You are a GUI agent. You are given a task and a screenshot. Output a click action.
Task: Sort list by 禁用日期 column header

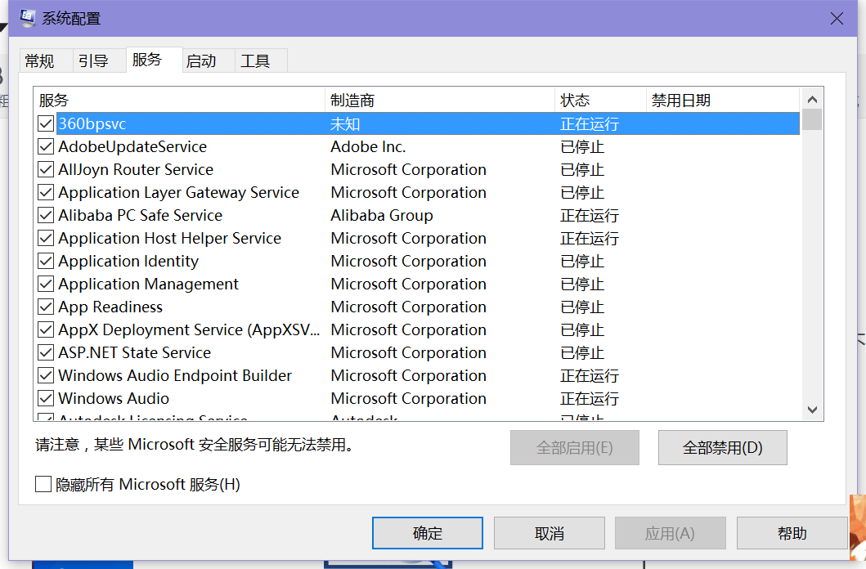pos(723,101)
